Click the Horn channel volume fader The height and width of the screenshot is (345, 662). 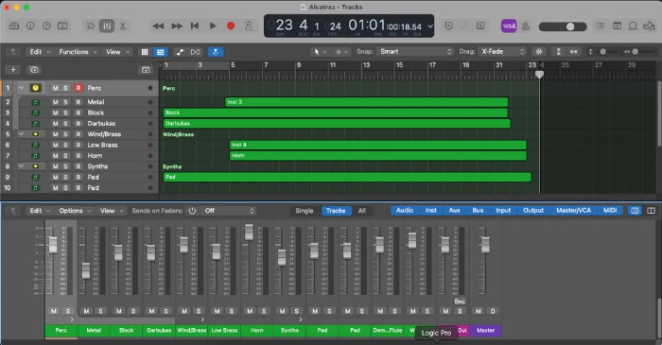tap(249, 232)
